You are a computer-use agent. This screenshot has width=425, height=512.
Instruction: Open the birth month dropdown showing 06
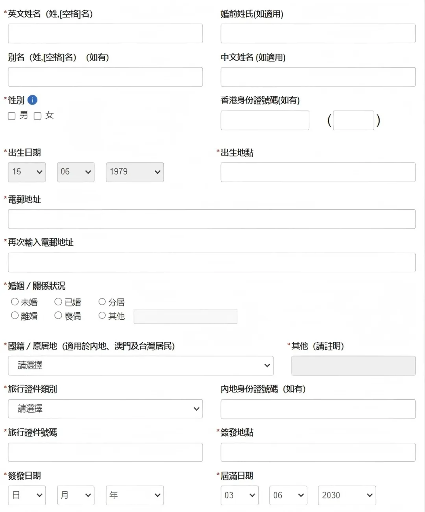75,172
